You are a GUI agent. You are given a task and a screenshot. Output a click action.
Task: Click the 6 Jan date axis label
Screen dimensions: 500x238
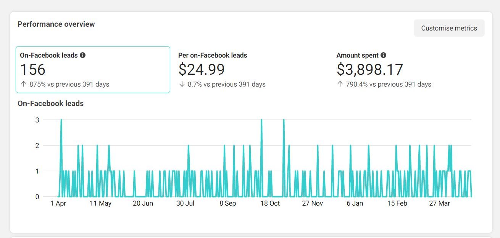tap(355, 203)
